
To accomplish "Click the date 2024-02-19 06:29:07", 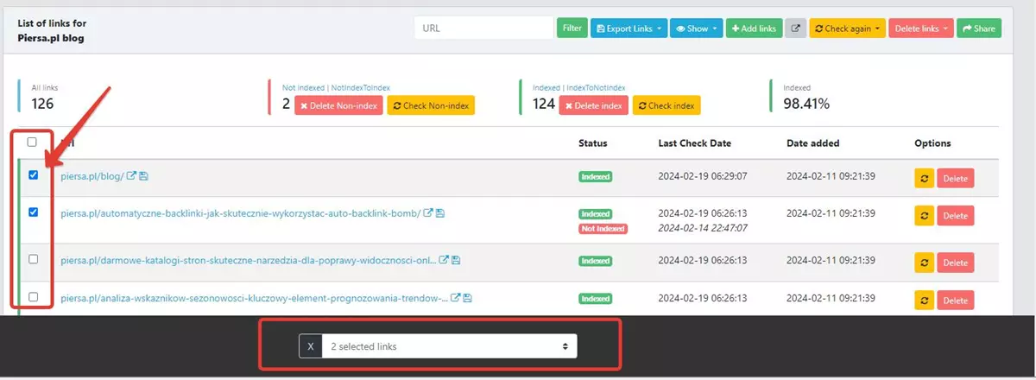I will [x=704, y=175].
